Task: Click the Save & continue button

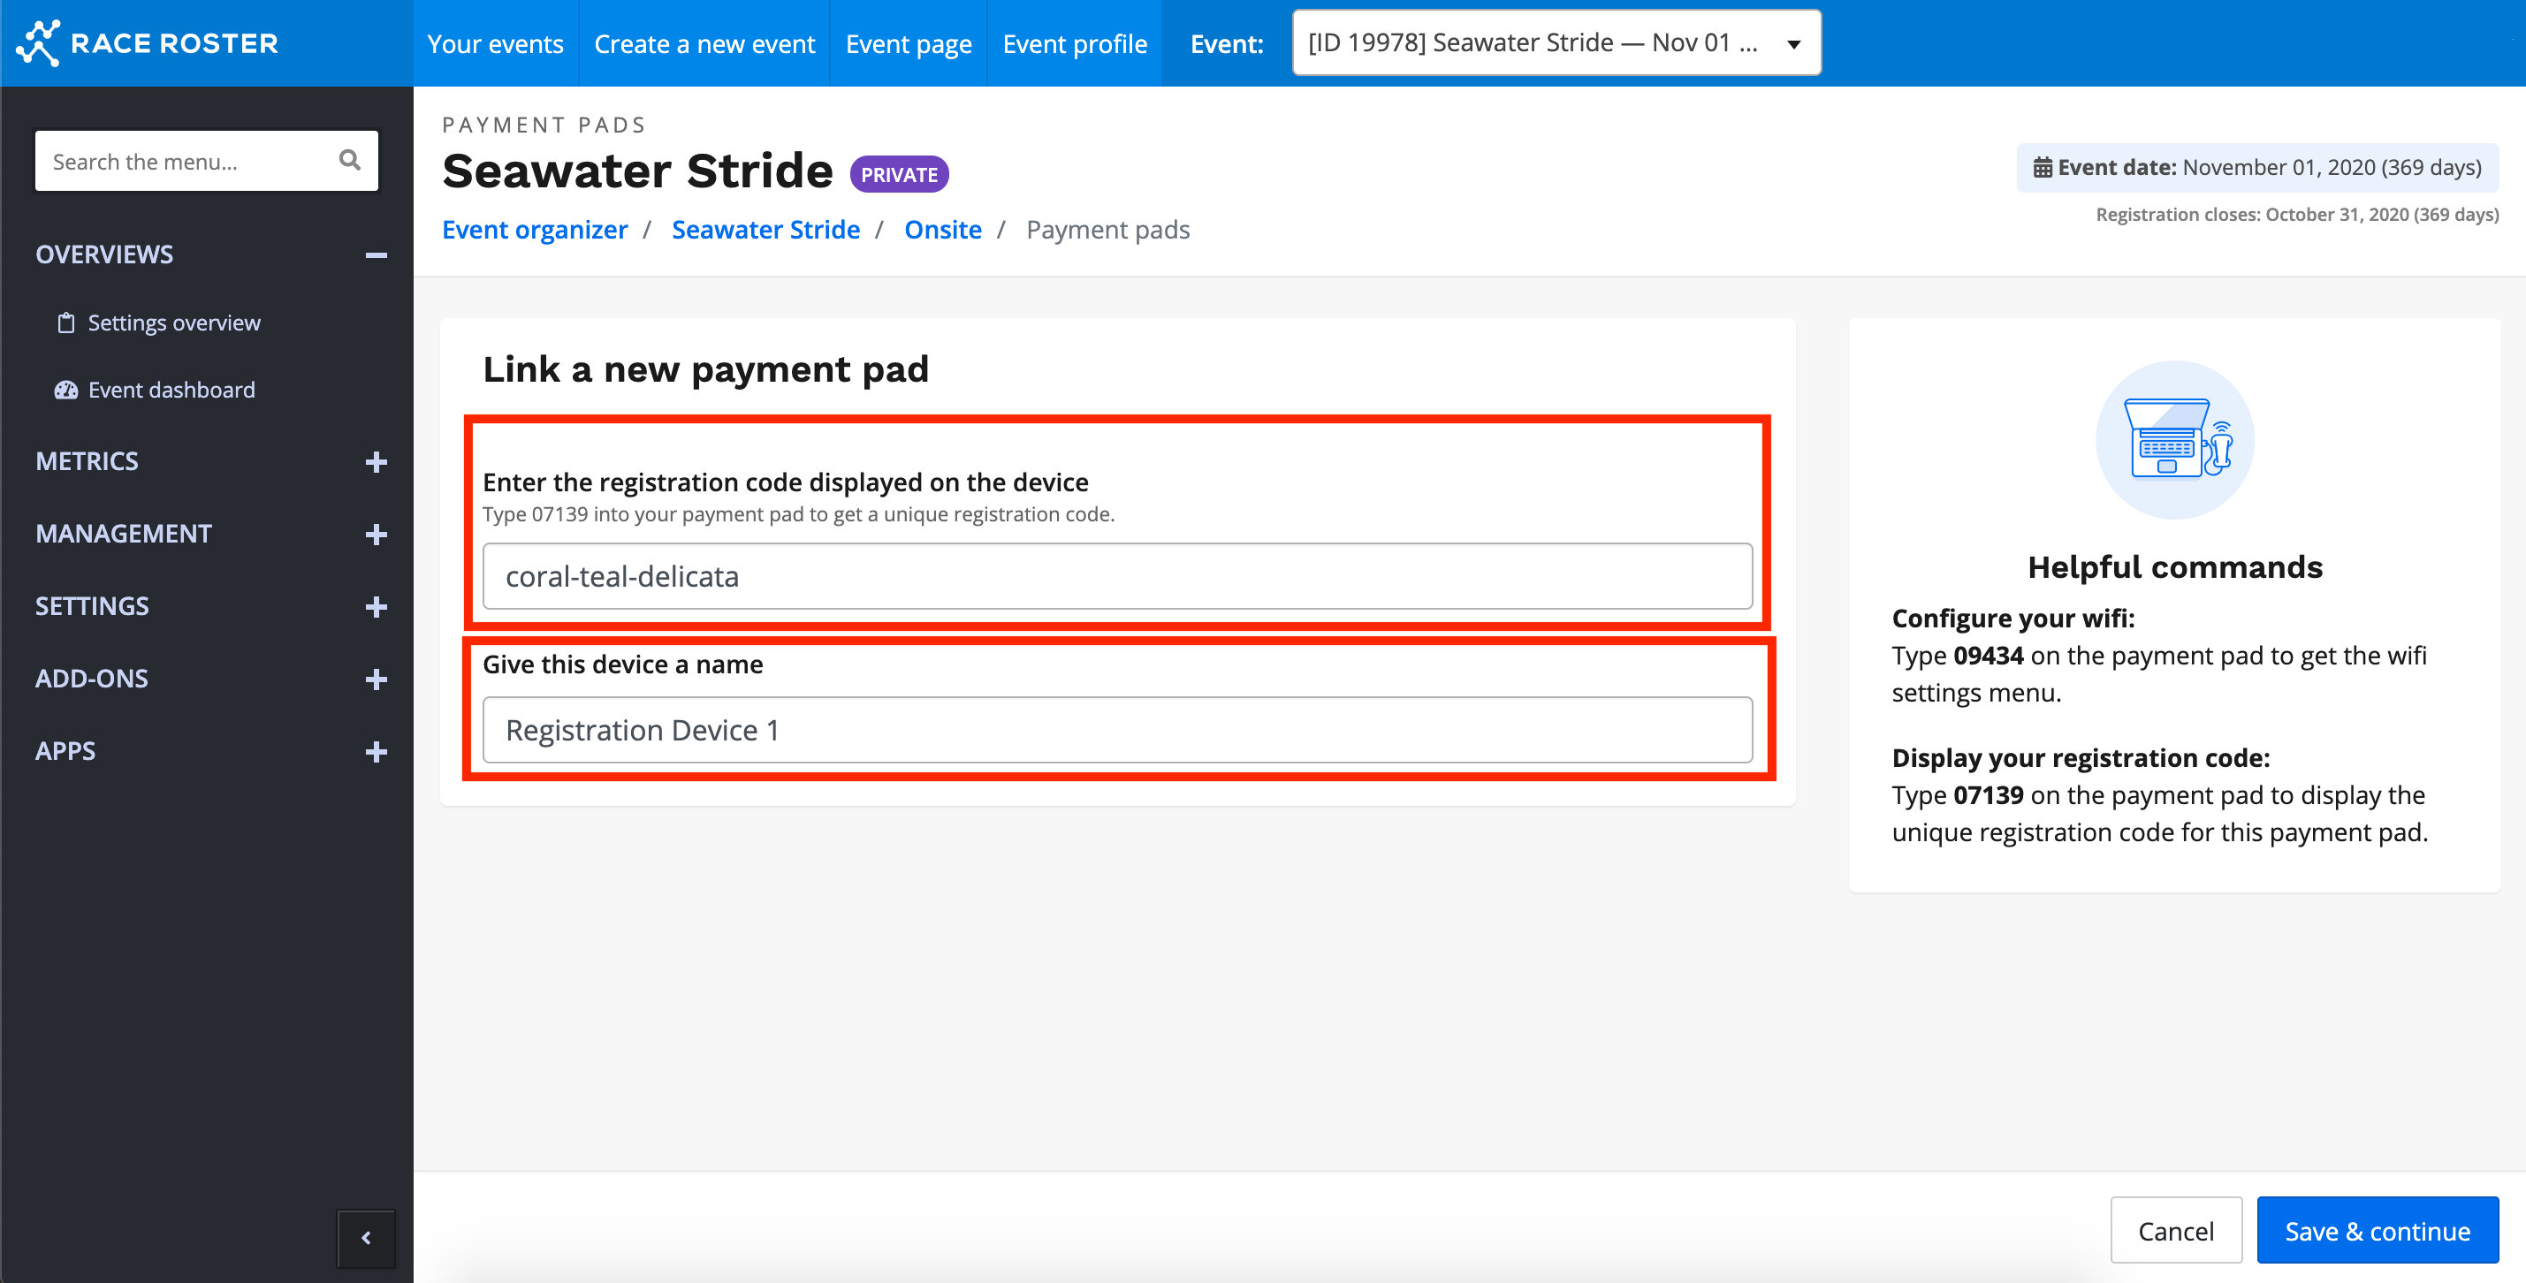Action: click(2376, 1230)
